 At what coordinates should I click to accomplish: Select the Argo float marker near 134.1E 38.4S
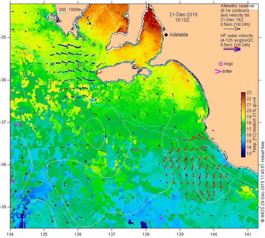(x=13, y=181)
